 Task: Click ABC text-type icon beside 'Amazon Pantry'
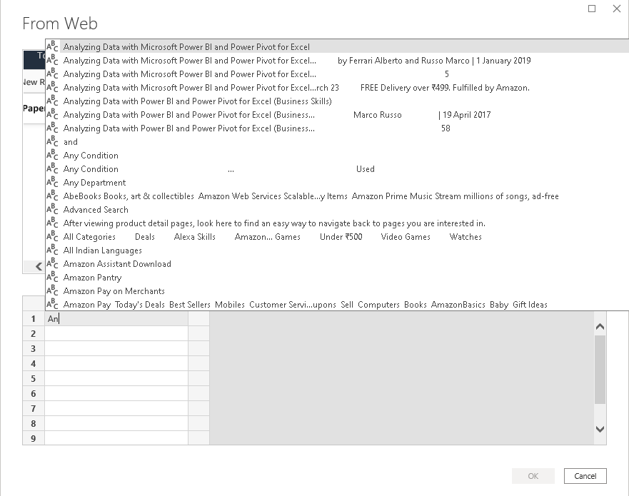52,277
